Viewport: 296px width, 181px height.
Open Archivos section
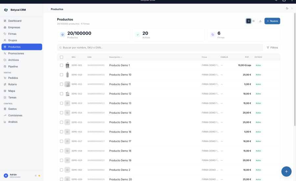click(x=22, y=60)
